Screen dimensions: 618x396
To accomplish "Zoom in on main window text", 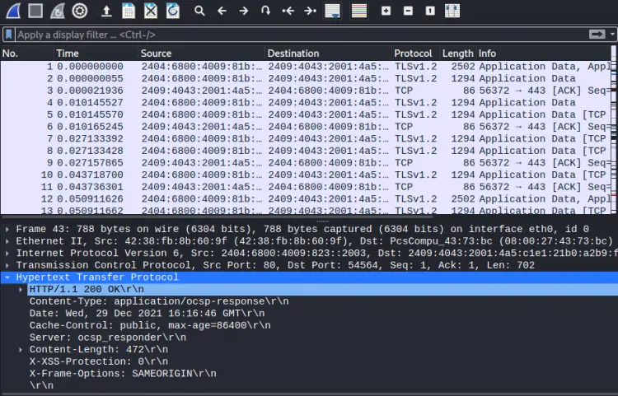I will coord(386,11).
